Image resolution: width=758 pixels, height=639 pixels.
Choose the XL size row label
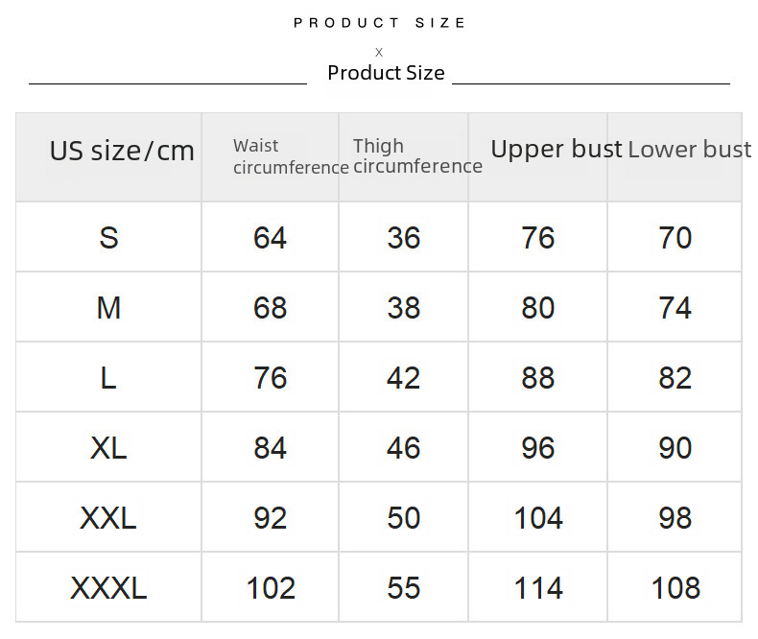coord(108,447)
